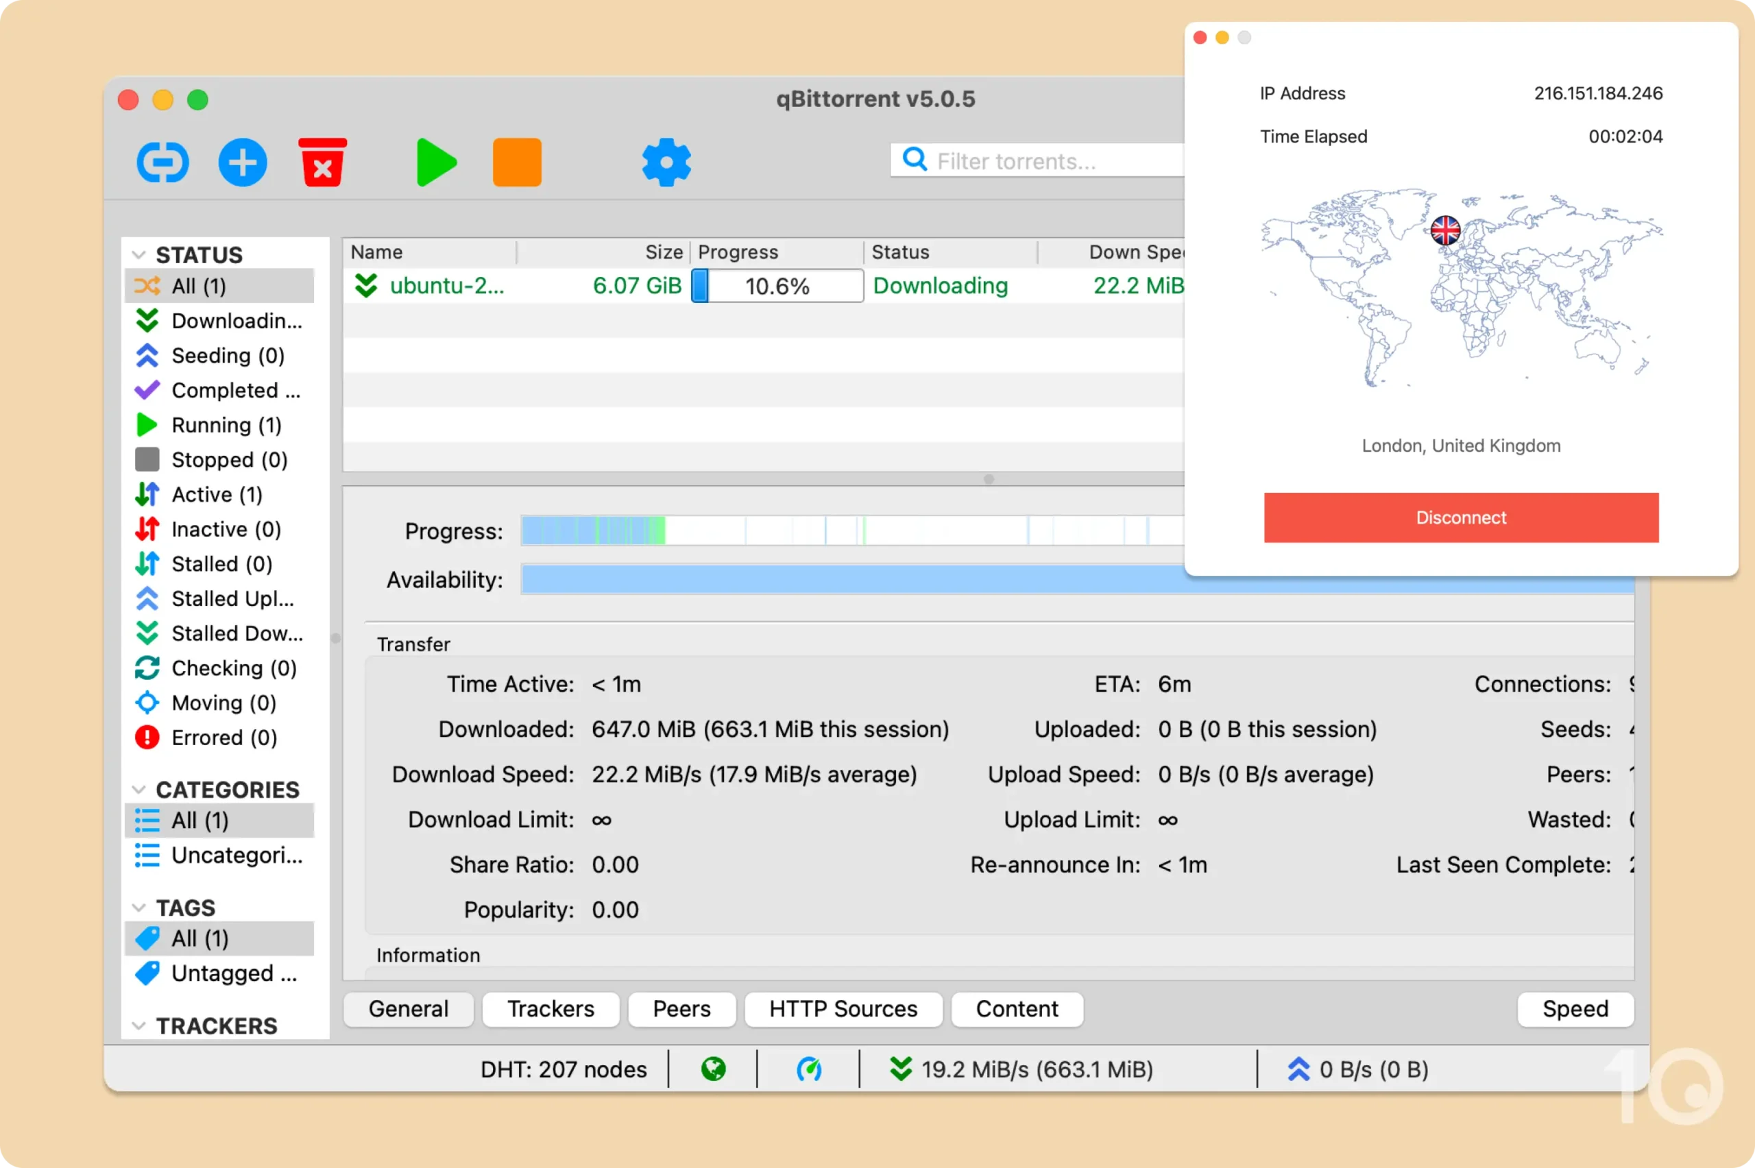
Task: Sort torrents by the Size column header
Action: 604,252
